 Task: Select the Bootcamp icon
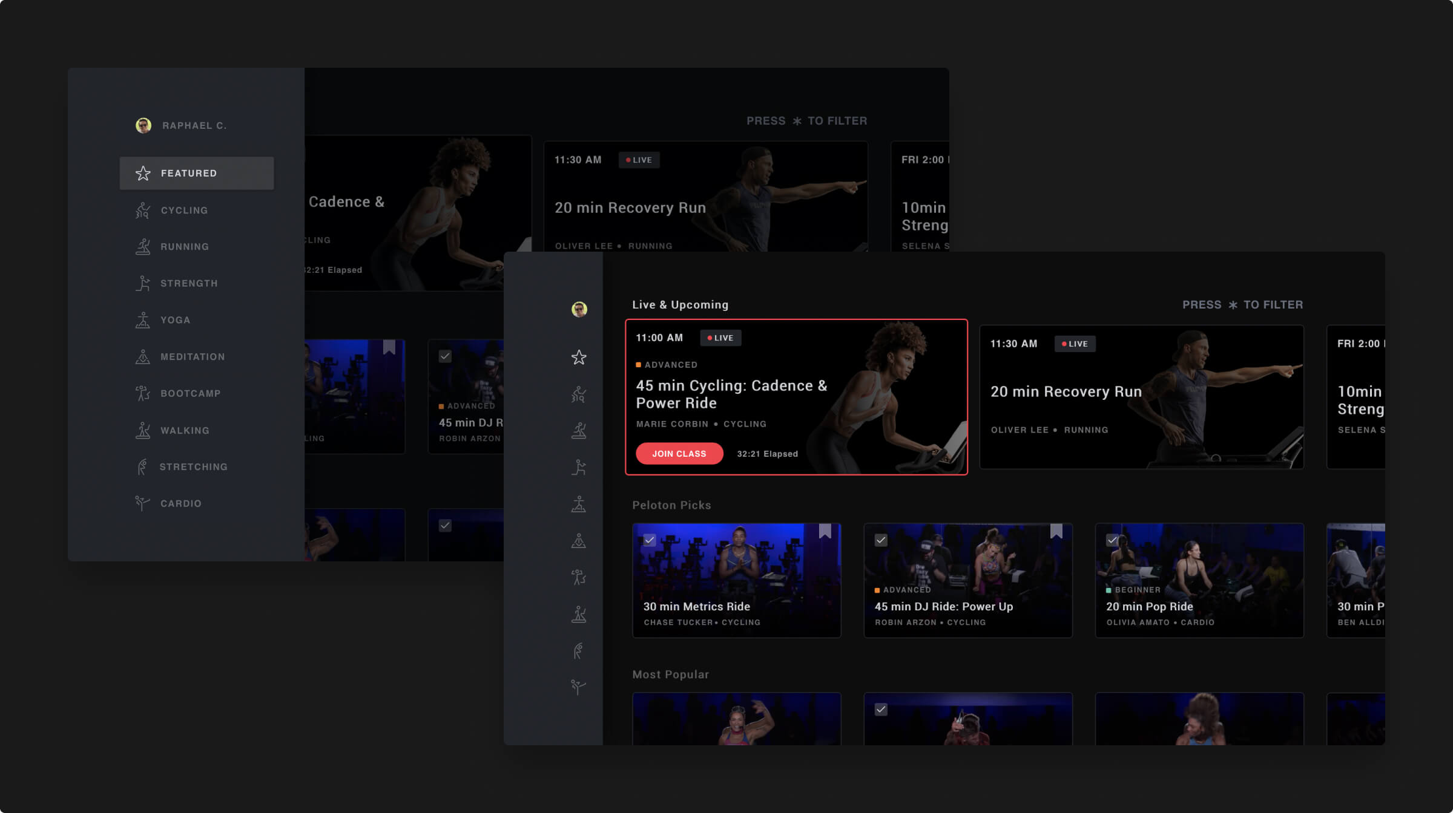(x=143, y=393)
